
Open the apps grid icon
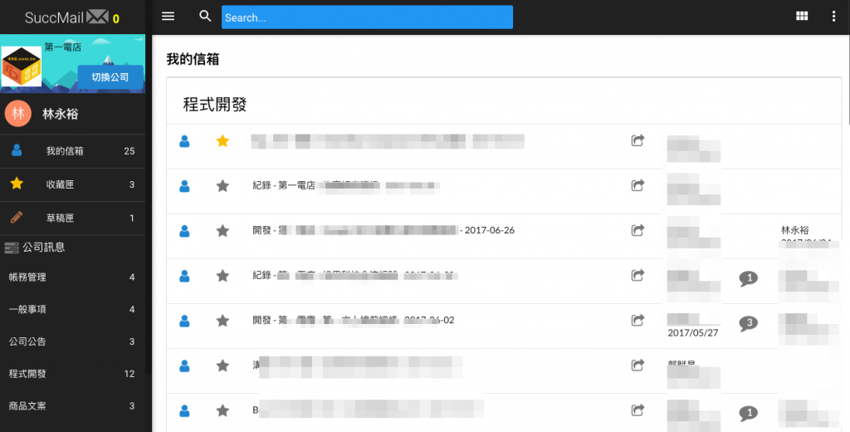802,17
